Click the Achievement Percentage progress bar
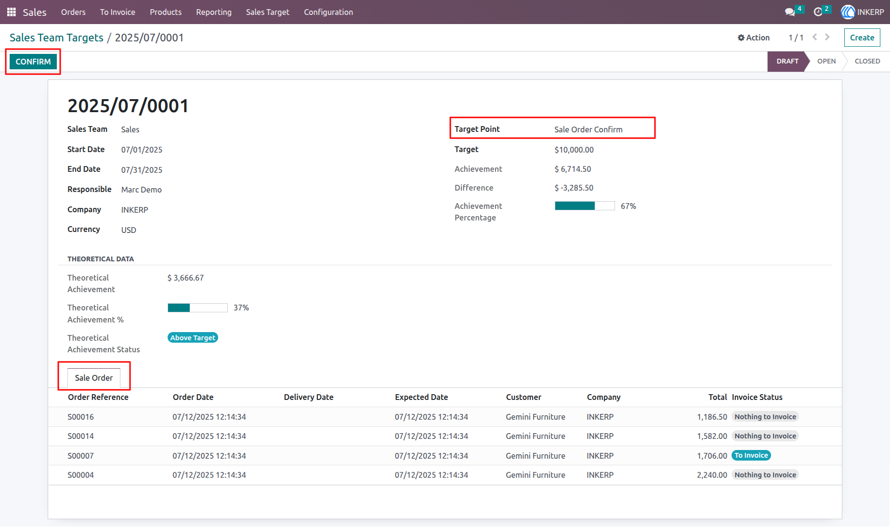This screenshot has width=890, height=527. pos(585,206)
